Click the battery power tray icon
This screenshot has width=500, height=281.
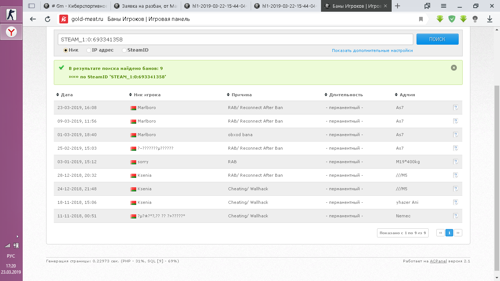pyautogui.click(x=16, y=246)
